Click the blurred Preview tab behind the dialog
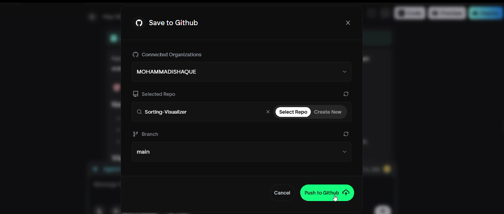Screen dimensions: 504x214 [x=447, y=13]
